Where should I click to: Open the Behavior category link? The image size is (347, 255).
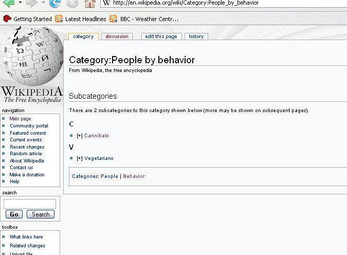click(x=134, y=176)
